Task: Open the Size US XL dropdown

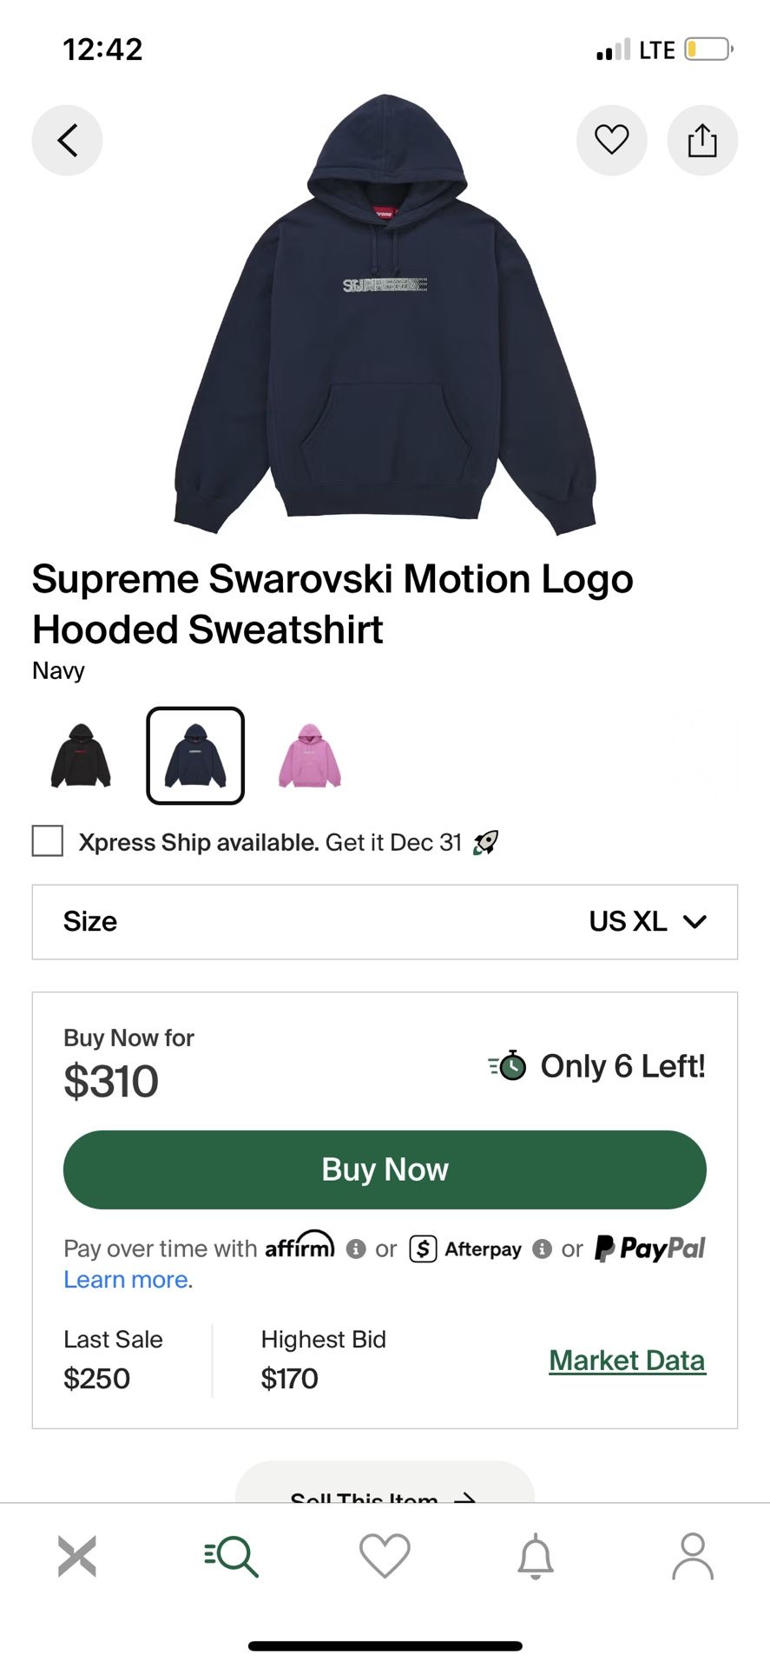Action: click(385, 921)
